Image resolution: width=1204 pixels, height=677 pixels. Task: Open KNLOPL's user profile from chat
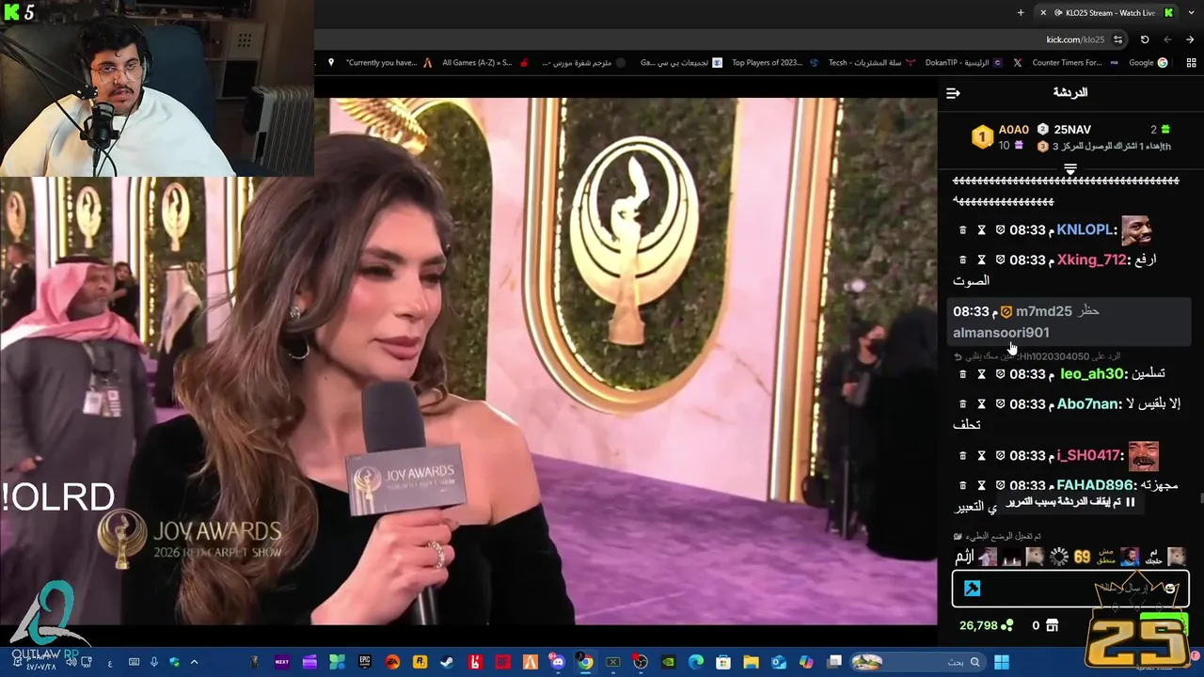[1085, 230]
